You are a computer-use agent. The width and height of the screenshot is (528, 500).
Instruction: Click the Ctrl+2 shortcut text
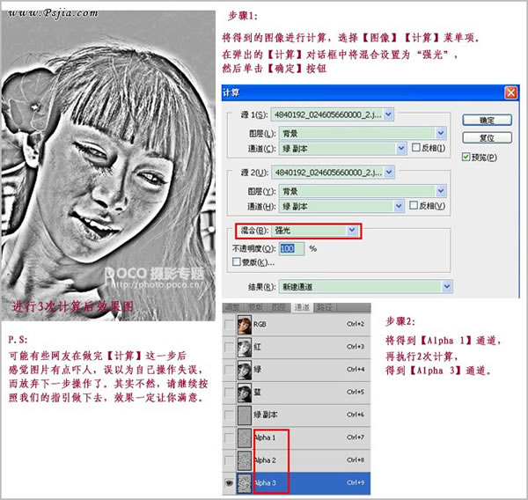click(x=356, y=324)
